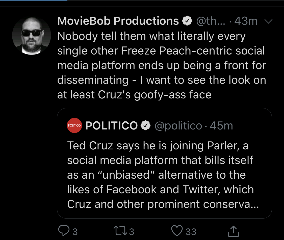Click POLITICO's verified checkmark badge
284x240 pixels.
tap(146, 125)
